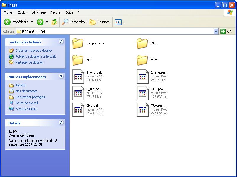Select the ENU folder icon
Viewport: 237px width, 177px height.
coord(78,60)
